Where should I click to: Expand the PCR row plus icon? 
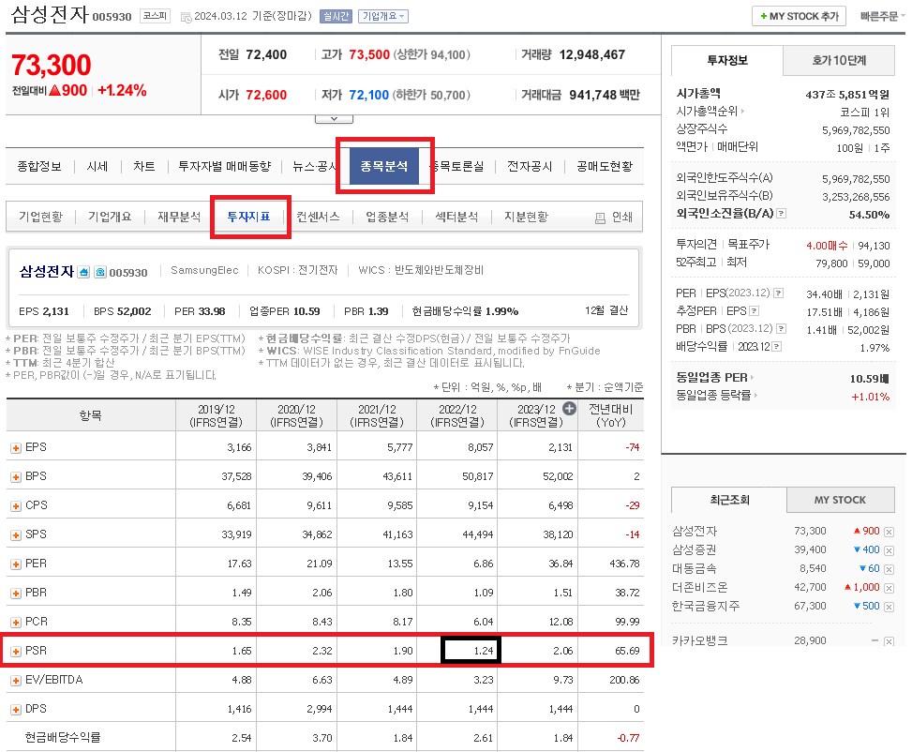16,623
